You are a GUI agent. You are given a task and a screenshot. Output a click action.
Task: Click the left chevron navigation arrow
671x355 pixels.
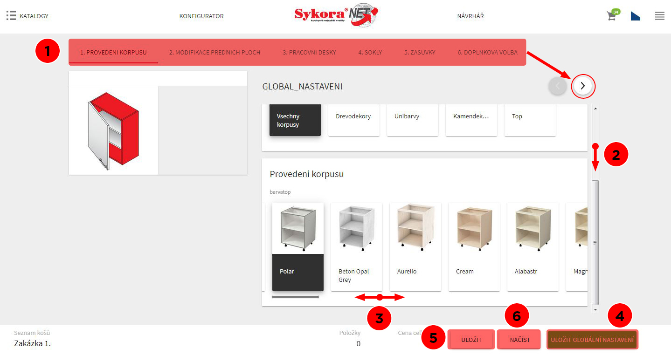click(557, 86)
